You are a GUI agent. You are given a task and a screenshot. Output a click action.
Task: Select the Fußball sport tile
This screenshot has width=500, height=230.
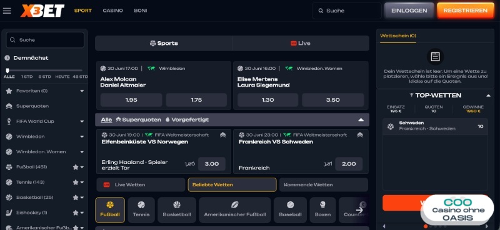pos(110,209)
